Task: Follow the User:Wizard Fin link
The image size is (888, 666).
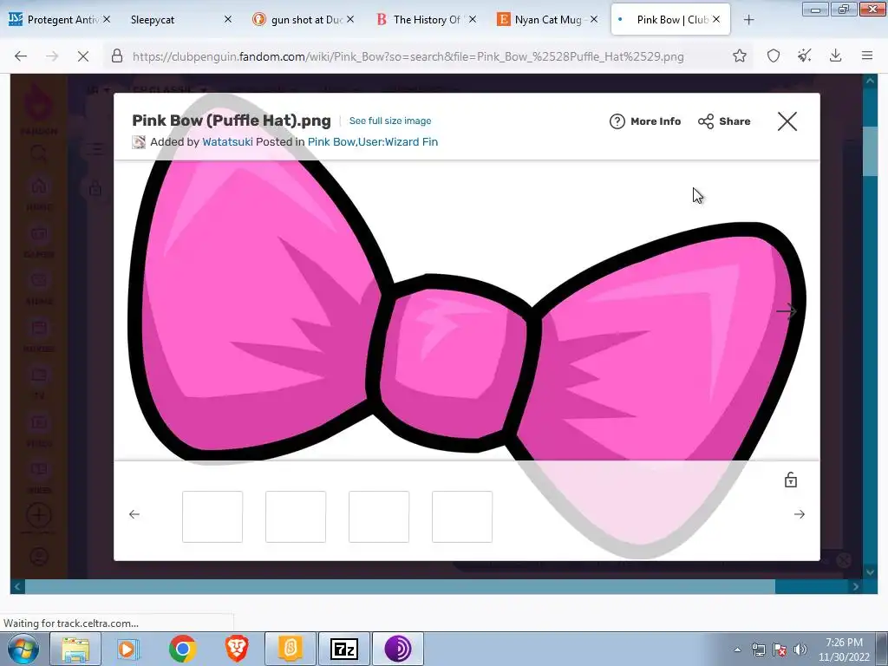Action: 398,141
